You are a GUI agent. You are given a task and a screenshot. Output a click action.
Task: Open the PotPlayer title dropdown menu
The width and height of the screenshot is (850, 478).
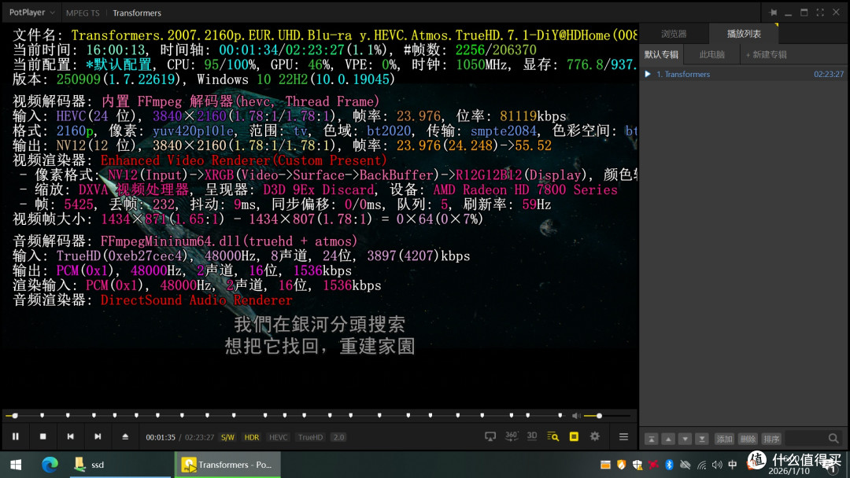[x=32, y=13]
